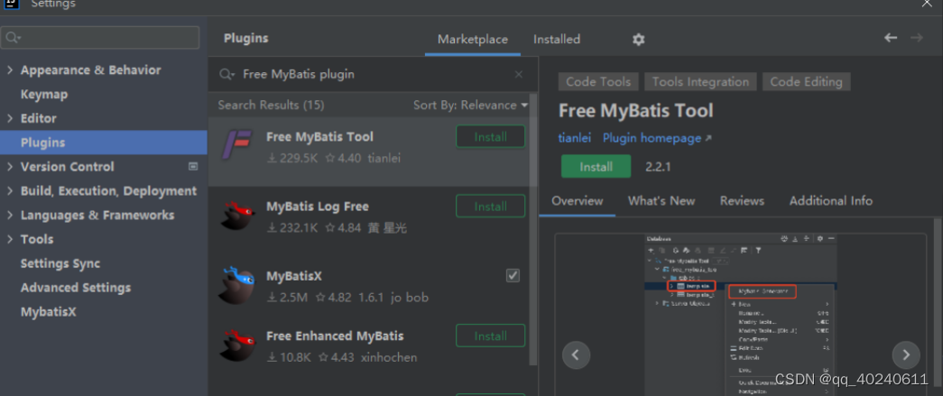This screenshot has height=396, width=943.
Task: Click the Code Tools tag
Action: (x=597, y=82)
